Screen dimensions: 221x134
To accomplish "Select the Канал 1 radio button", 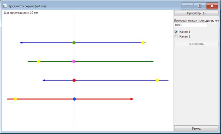I will 176,32.
